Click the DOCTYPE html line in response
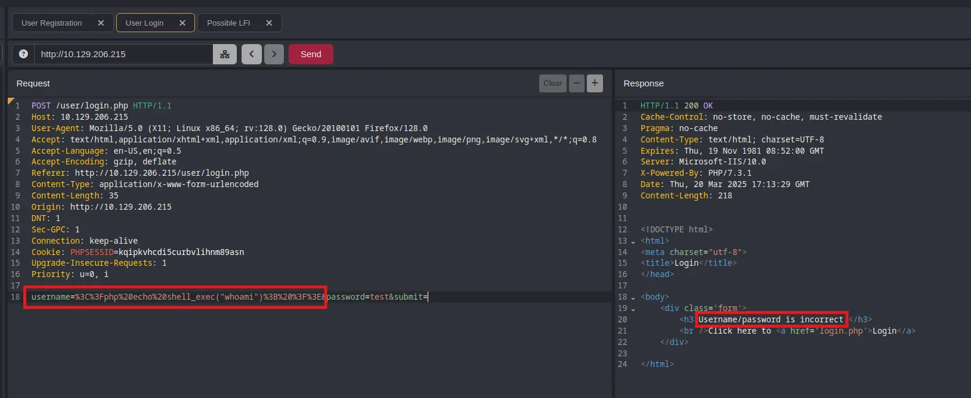 (677, 229)
